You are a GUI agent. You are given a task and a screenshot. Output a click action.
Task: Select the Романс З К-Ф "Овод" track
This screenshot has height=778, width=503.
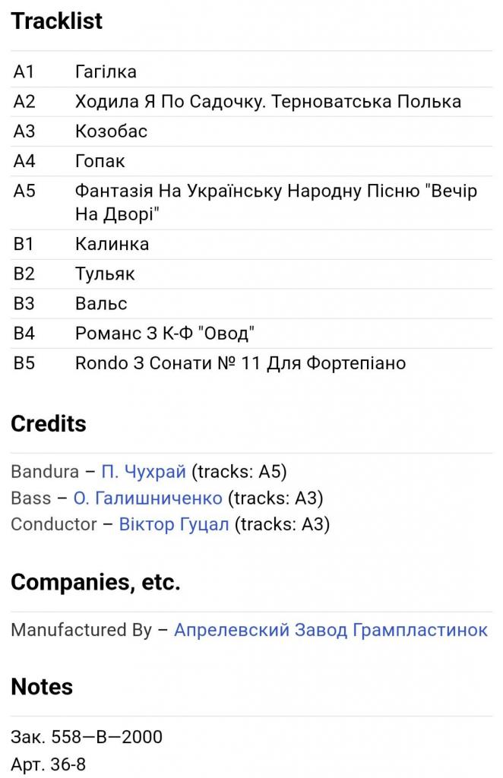click(x=164, y=333)
